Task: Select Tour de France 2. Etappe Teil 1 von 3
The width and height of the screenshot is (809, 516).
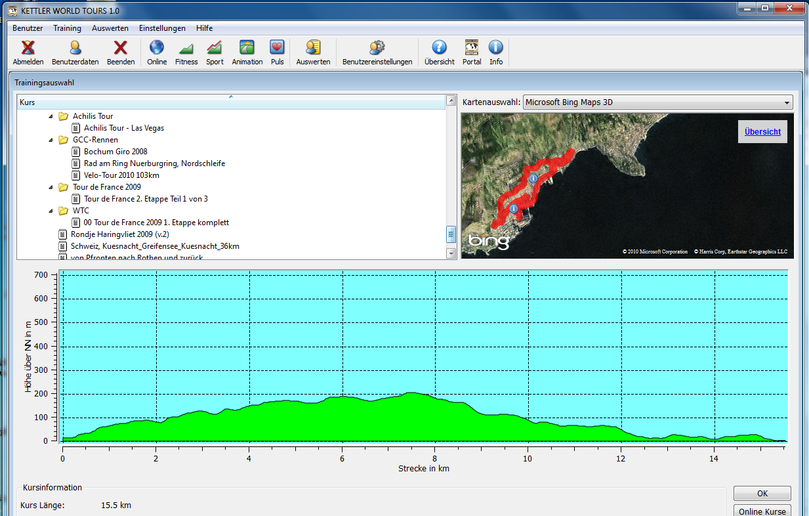Action: pyautogui.click(x=146, y=199)
